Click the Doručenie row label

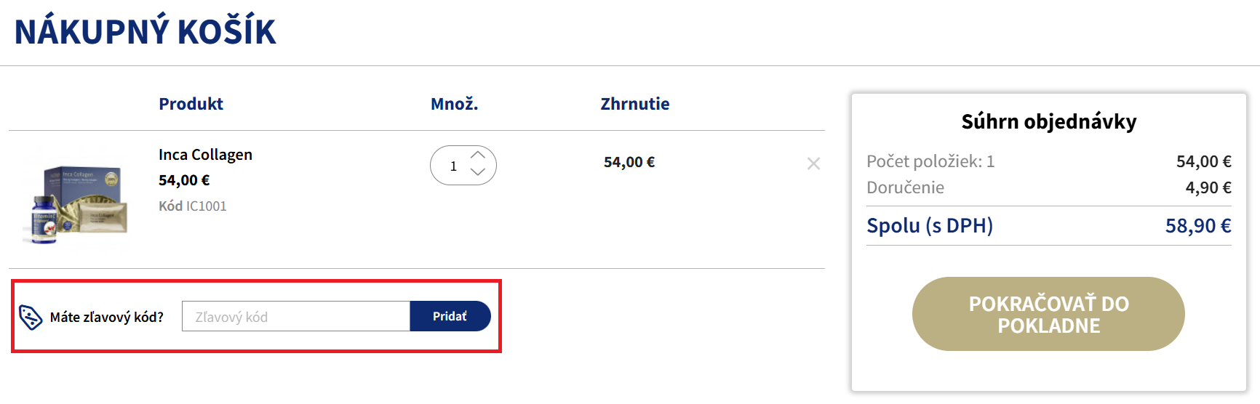pyautogui.click(x=905, y=187)
